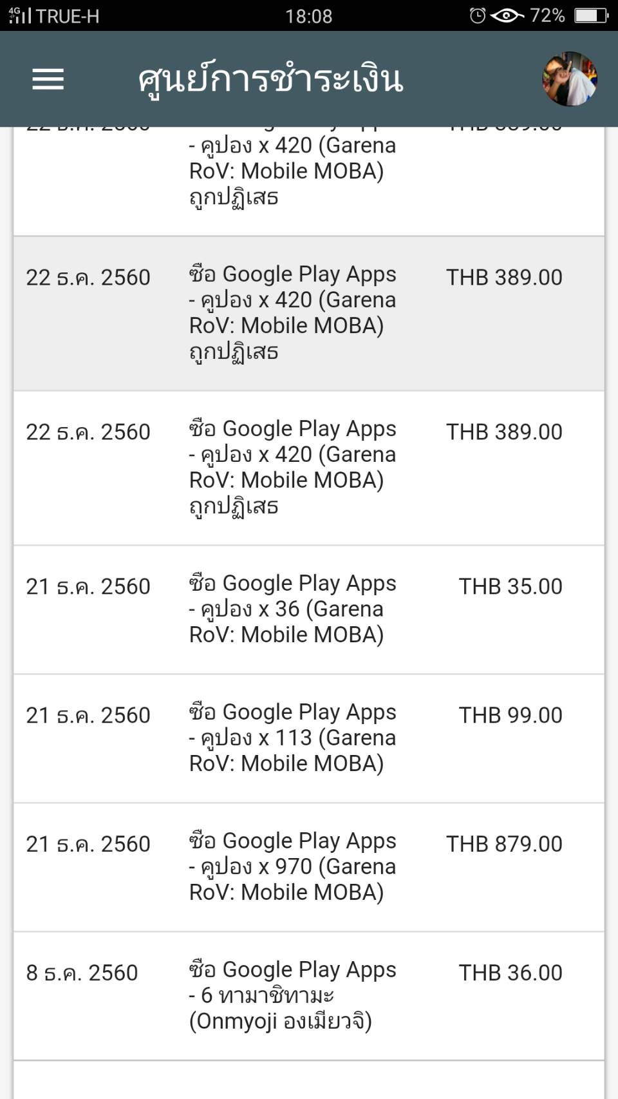Tap the ศูนย์การชำระเงิน page title
The width and height of the screenshot is (618, 1099).
(x=270, y=80)
